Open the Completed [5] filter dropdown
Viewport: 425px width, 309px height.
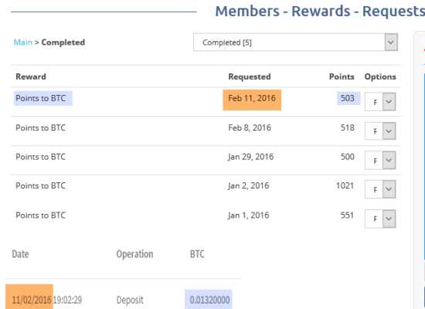[295, 42]
